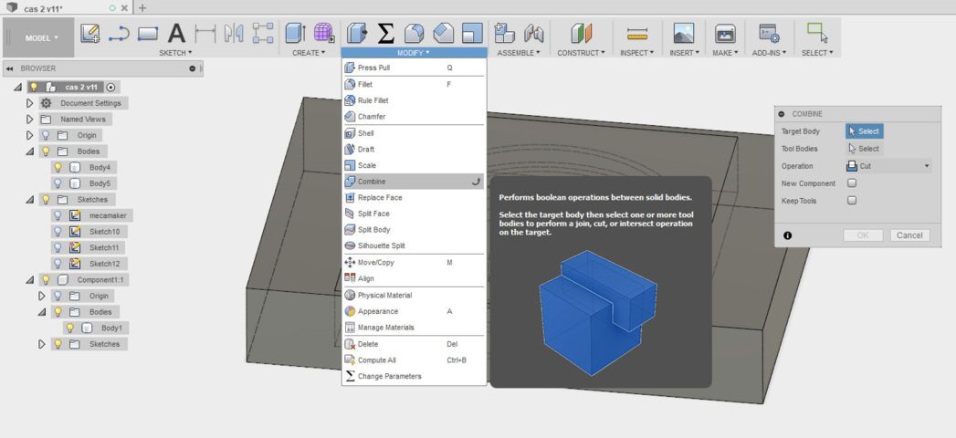This screenshot has width=956, height=438.
Task: Click the Shell toolbar icon
Action: pyautogui.click(x=472, y=33)
